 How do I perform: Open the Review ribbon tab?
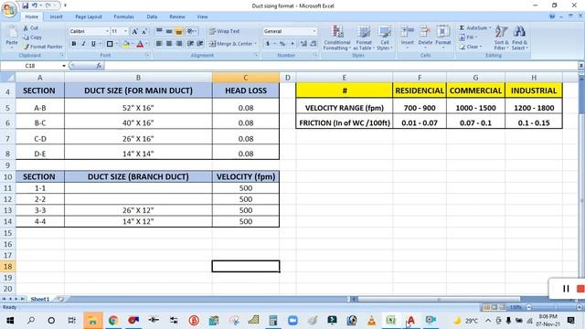pyautogui.click(x=176, y=16)
